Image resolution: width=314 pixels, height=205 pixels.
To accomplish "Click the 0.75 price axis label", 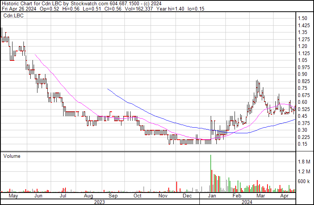I will click(302, 88).
